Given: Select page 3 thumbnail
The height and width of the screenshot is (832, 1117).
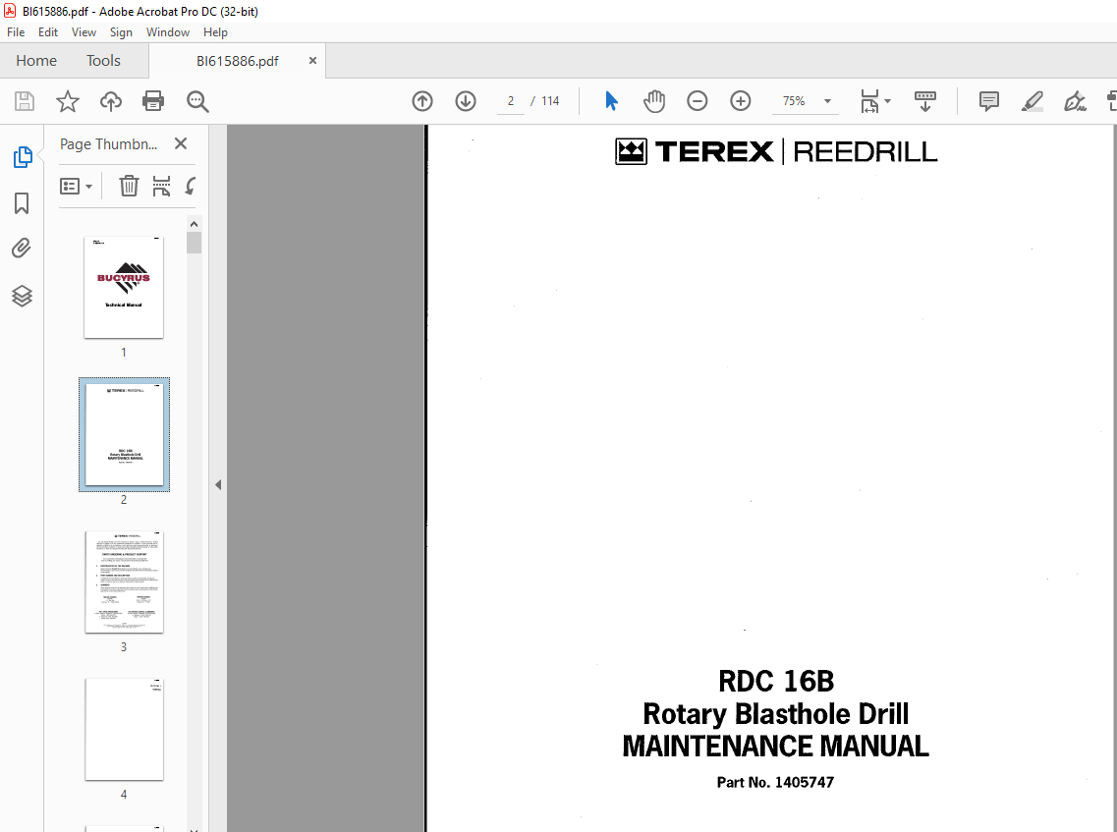Looking at the screenshot, I should click(x=124, y=582).
